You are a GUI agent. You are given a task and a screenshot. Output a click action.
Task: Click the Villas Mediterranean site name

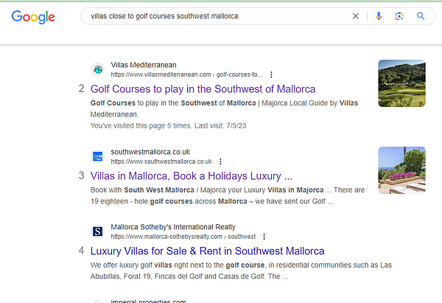[144, 65]
